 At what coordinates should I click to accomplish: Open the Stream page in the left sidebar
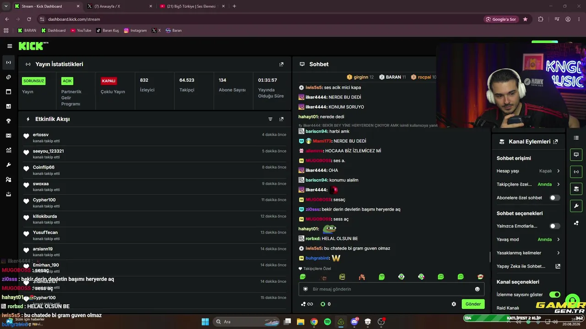pos(8,63)
